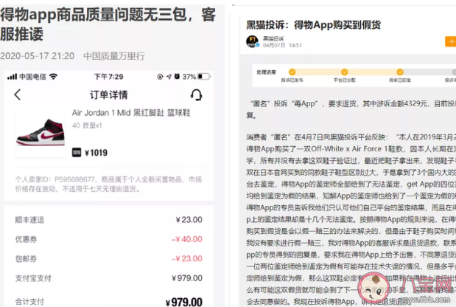Click the 得物 logo beside the price
The image size is (456, 307).
pyautogui.click(x=77, y=152)
